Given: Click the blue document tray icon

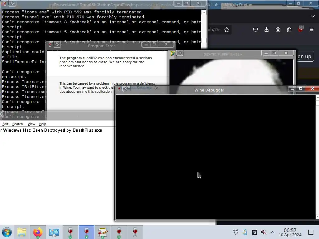Looking at the screenshot, I should (x=245, y=232).
